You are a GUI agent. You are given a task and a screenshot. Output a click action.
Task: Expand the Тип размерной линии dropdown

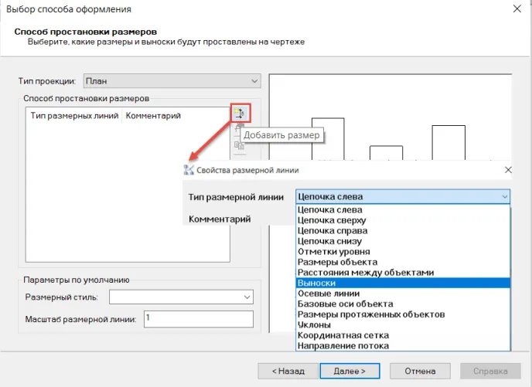403,197
